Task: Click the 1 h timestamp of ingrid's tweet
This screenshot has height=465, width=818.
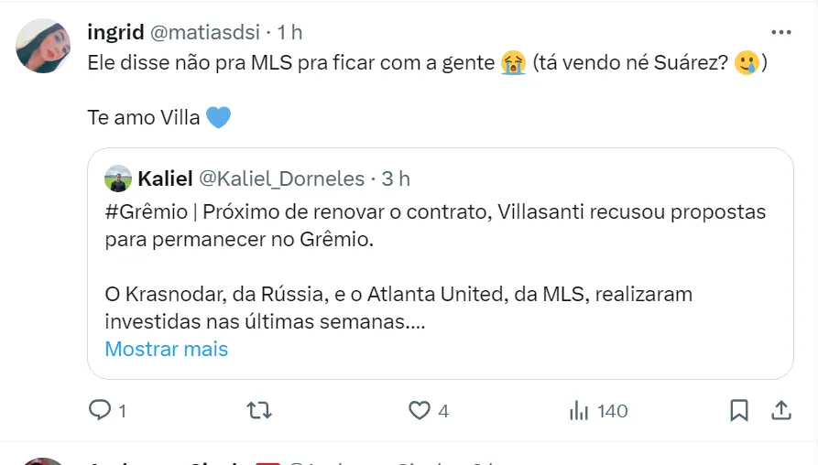Action: tap(289, 32)
